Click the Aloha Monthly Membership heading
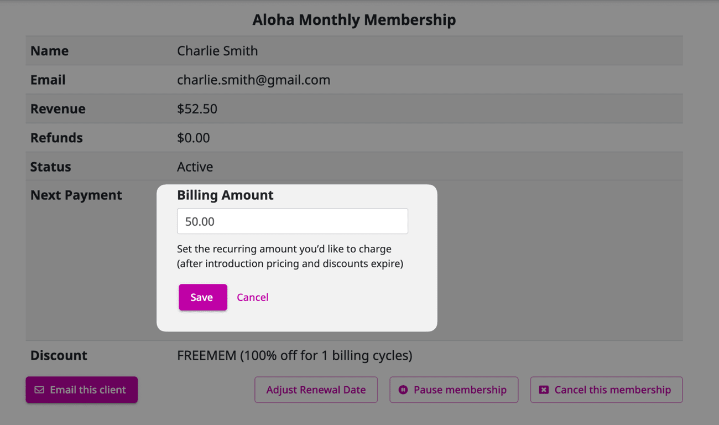Viewport: 719px width, 425px height. 354,20
